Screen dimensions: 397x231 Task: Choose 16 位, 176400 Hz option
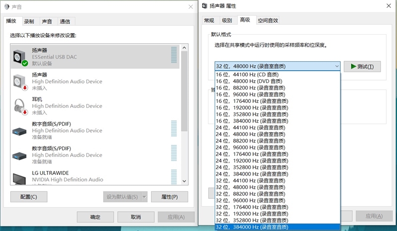tap(277, 101)
